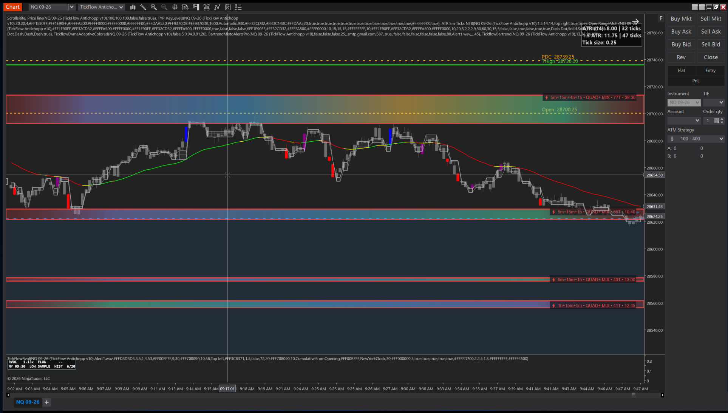Click the Open 28700.25 label

point(559,110)
